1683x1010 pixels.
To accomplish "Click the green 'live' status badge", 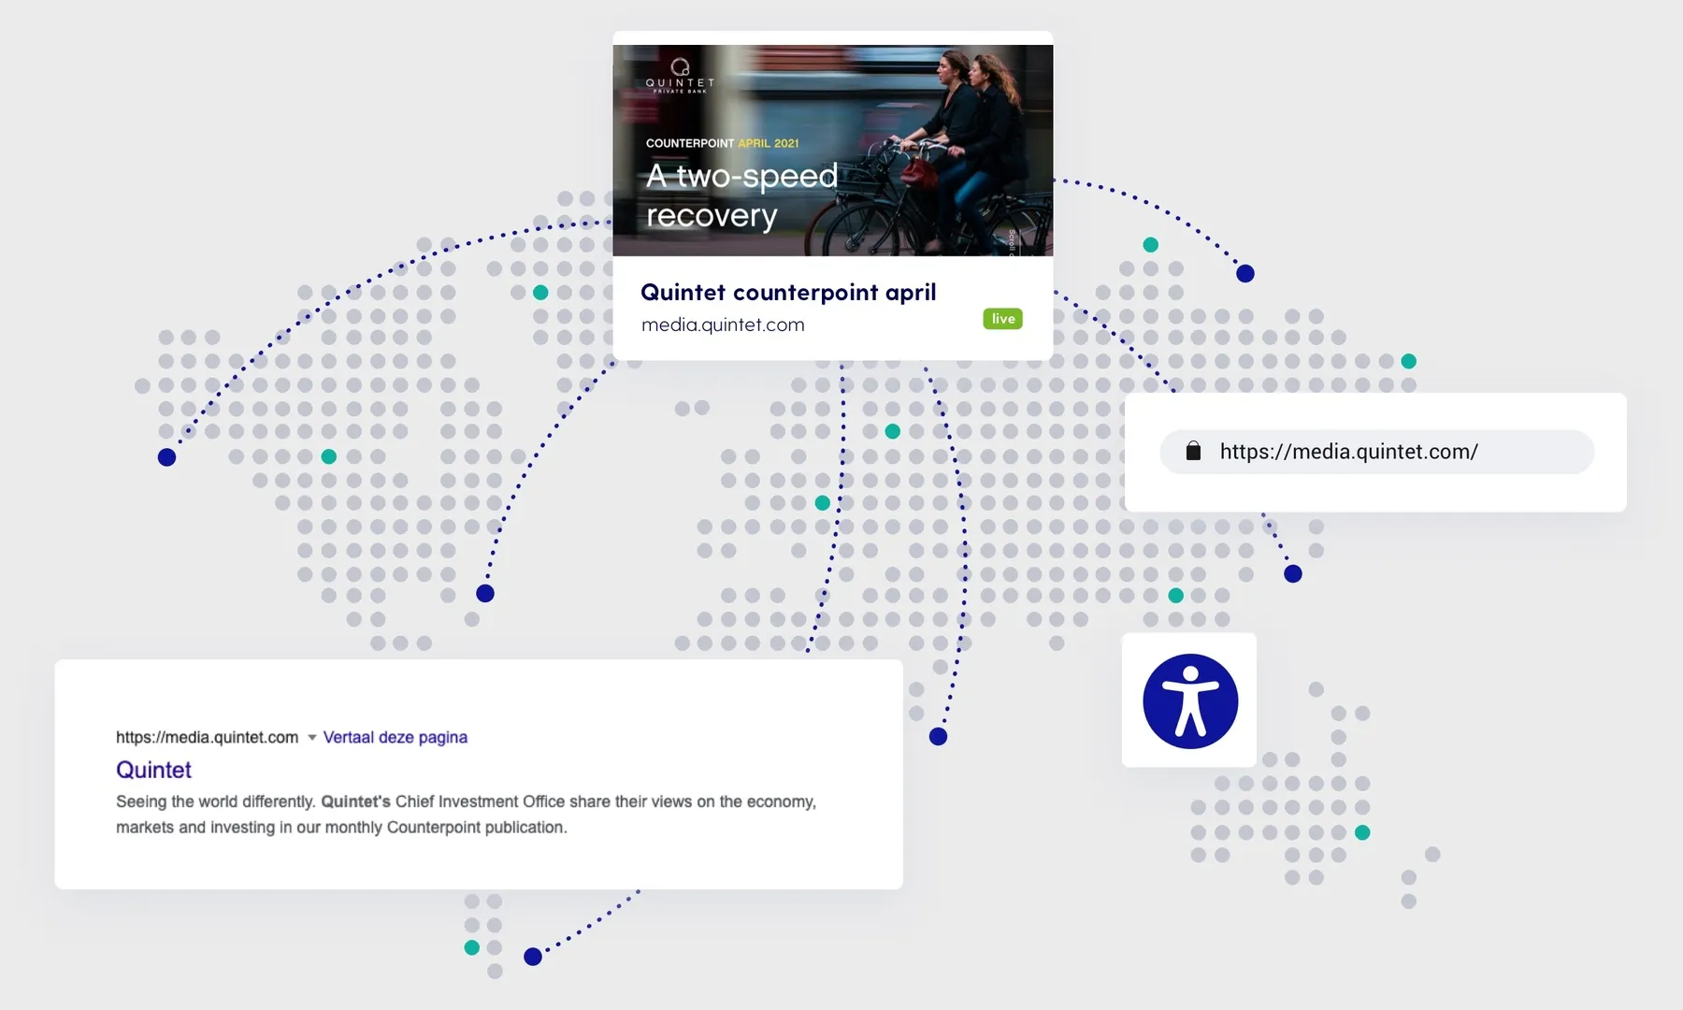I will tap(1002, 319).
